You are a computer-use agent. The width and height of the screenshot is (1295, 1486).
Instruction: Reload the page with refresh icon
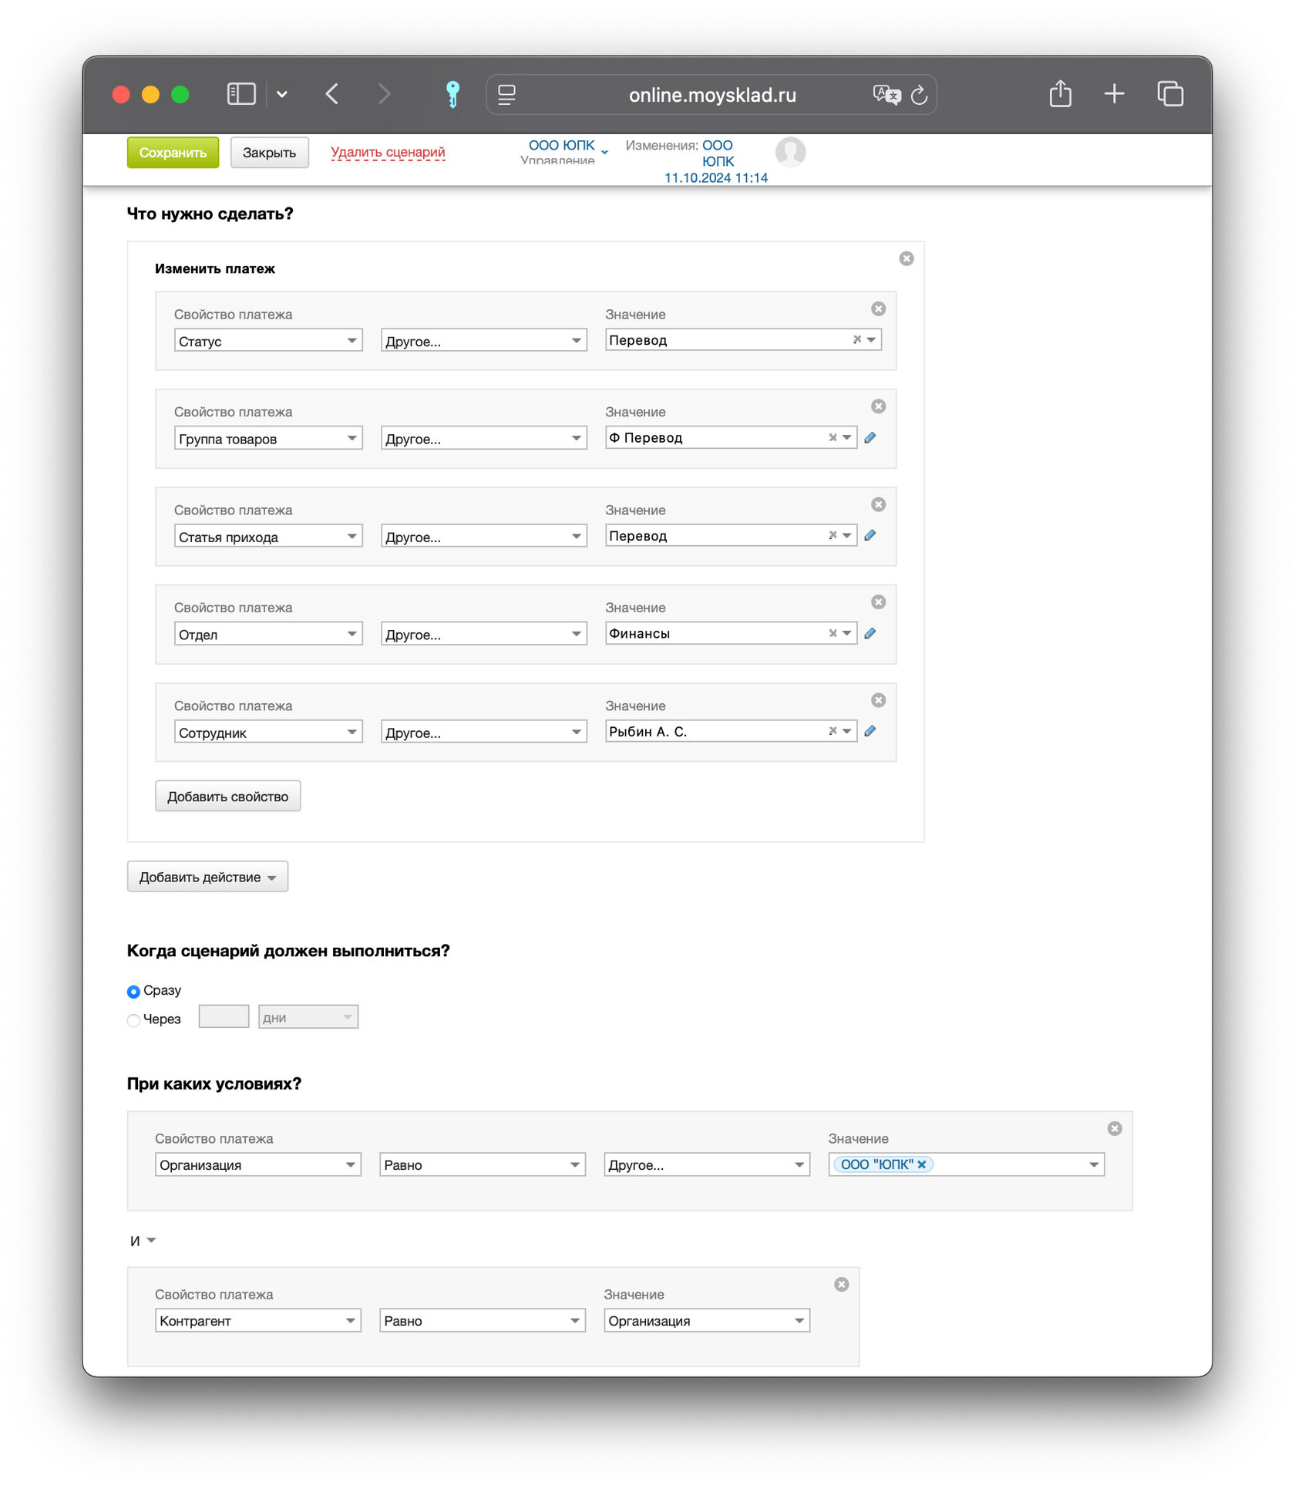(919, 95)
